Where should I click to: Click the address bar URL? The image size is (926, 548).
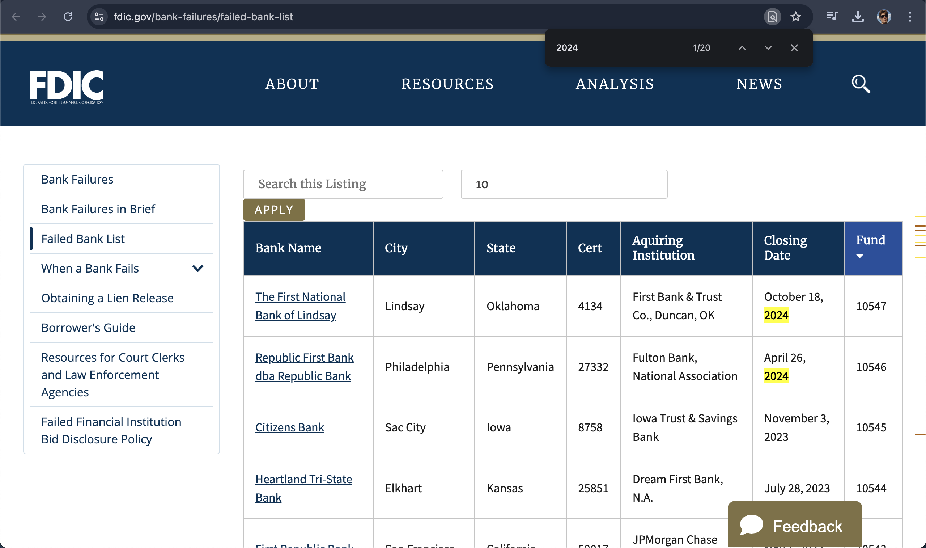(x=203, y=17)
